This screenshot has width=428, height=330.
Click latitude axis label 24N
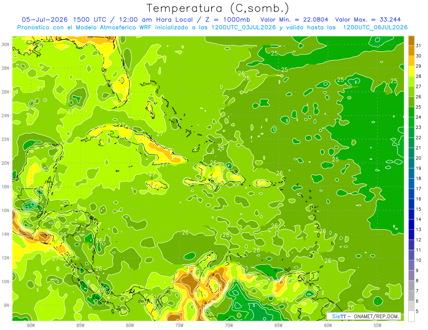pyautogui.click(x=6, y=116)
